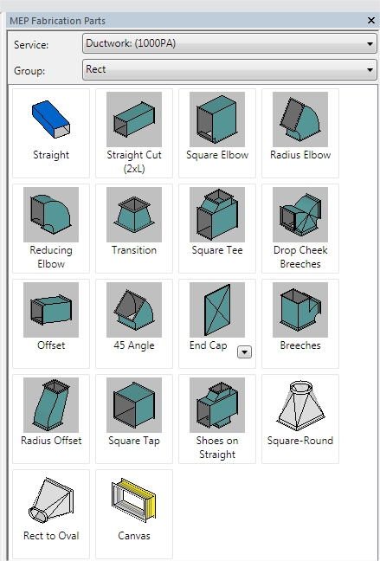Select Drop Cheek Breeches part
The height and width of the screenshot is (561, 380).
pyautogui.click(x=299, y=229)
